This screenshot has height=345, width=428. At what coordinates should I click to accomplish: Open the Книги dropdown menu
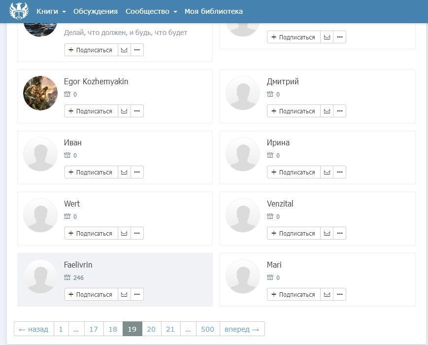[51, 11]
